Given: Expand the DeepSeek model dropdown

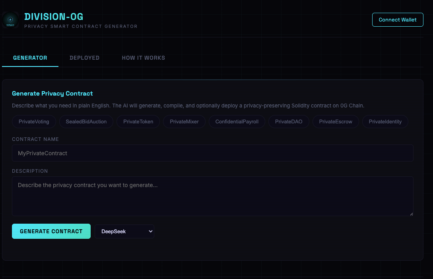Looking at the screenshot, I should point(124,231).
